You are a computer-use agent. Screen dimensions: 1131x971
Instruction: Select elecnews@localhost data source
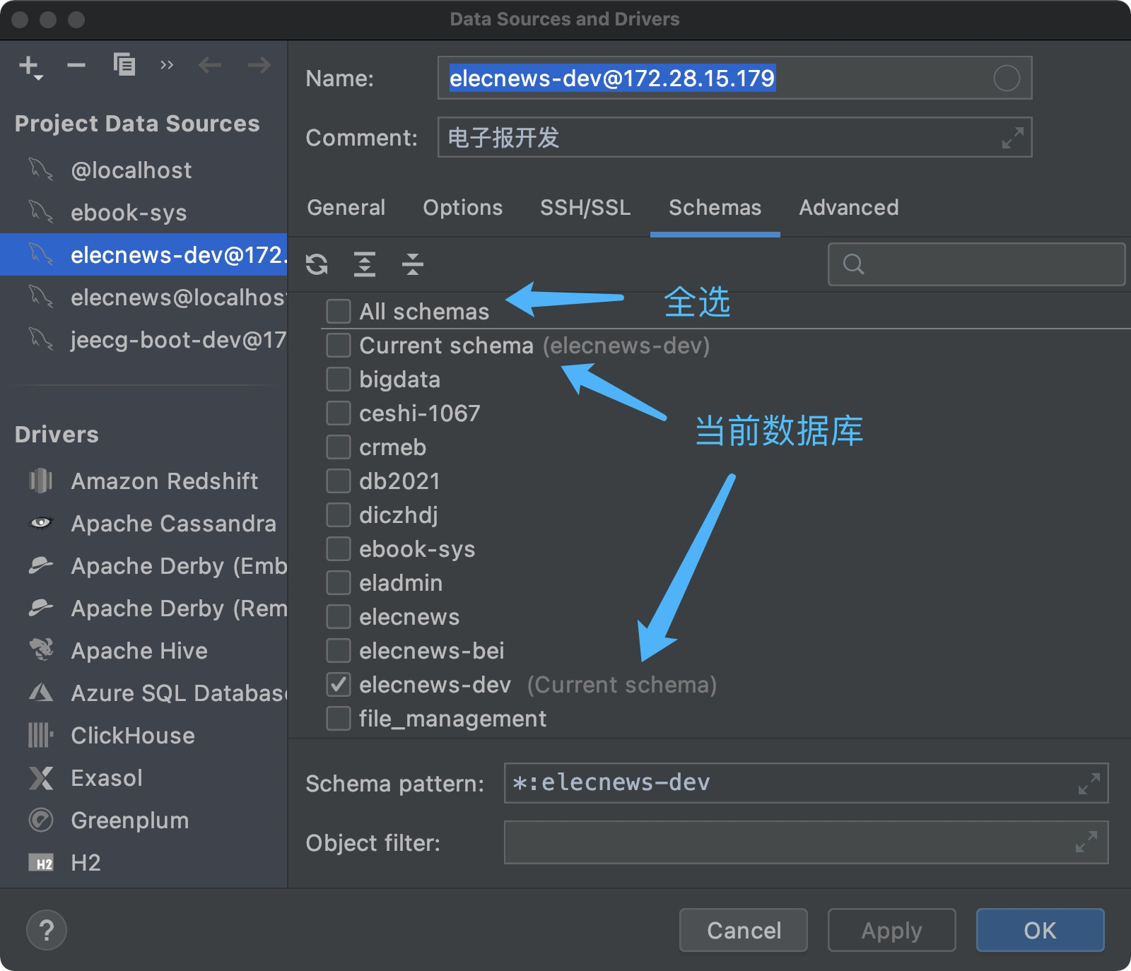[143, 298]
